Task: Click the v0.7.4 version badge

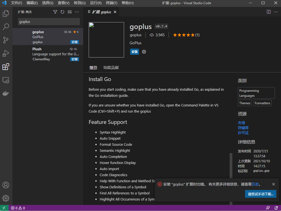Action: [161, 26]
